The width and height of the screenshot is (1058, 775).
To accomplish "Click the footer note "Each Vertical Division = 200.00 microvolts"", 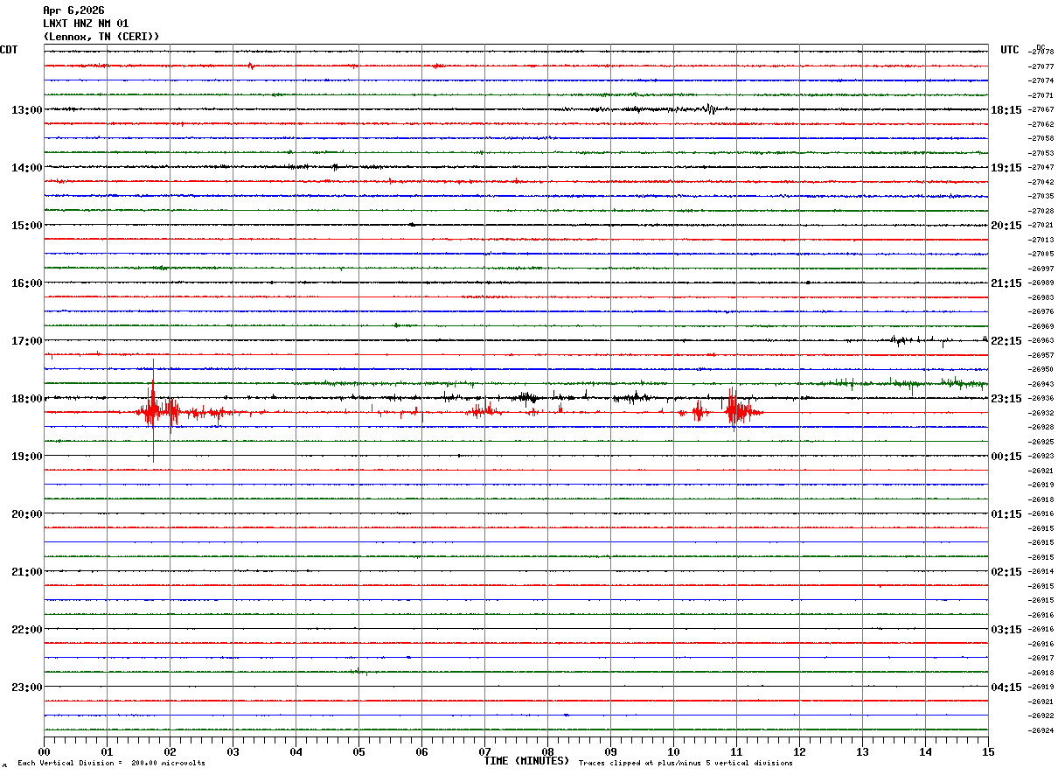I will [x=111, y=764].
